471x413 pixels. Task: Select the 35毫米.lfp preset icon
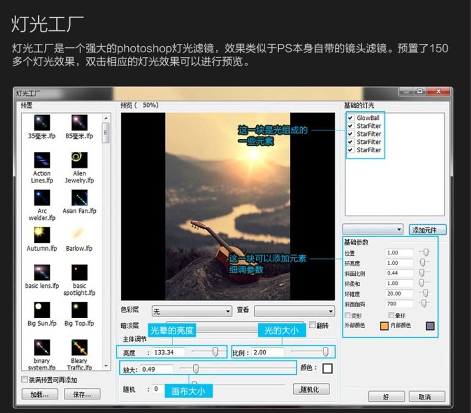click(x=42, y=122)
